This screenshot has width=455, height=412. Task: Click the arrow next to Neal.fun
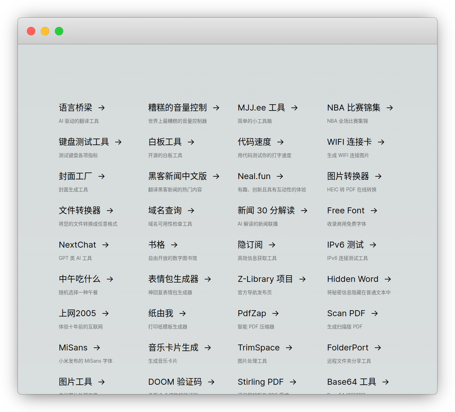[x=280, y=176]
